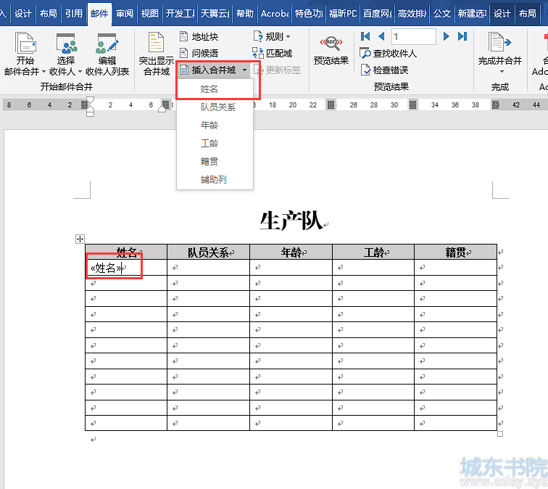Click Select Recipients (选择收件人) icon
This screenshot has height=489, width=548.
[66, 44]
